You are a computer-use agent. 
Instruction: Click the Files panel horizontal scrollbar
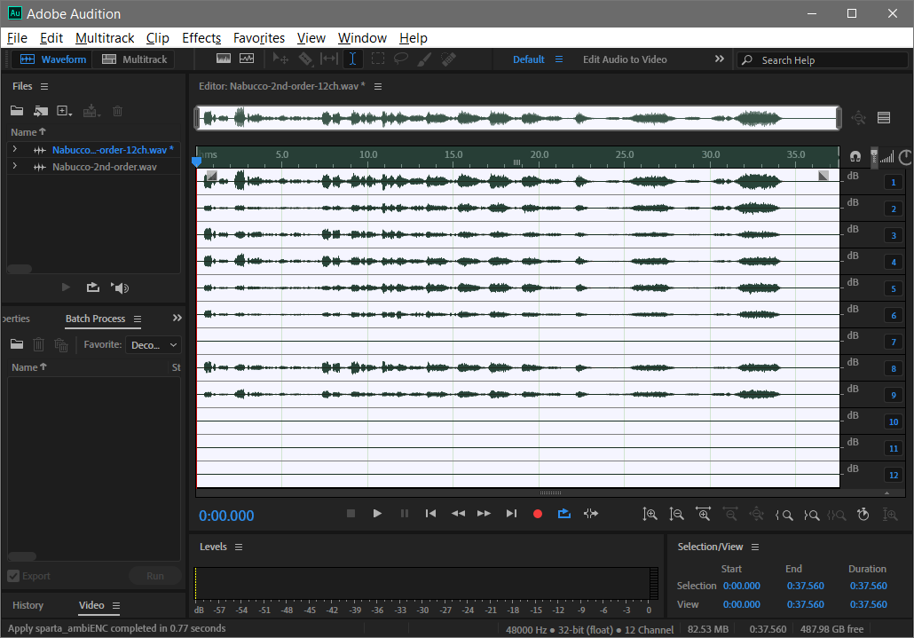pos(20,269)
